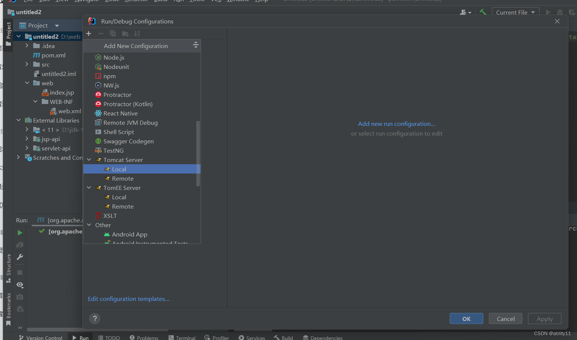Click the Apply button
The width and height of the screenshot is (577, 340).
(545, 319)
